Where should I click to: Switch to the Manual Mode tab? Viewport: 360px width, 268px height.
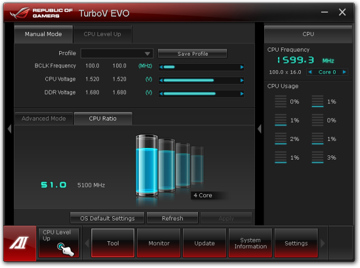pos(44,34)
